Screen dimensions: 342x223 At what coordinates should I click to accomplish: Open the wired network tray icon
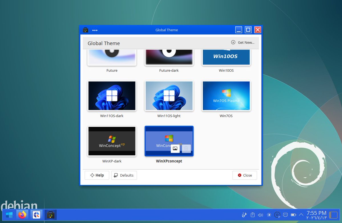(285, 215)
